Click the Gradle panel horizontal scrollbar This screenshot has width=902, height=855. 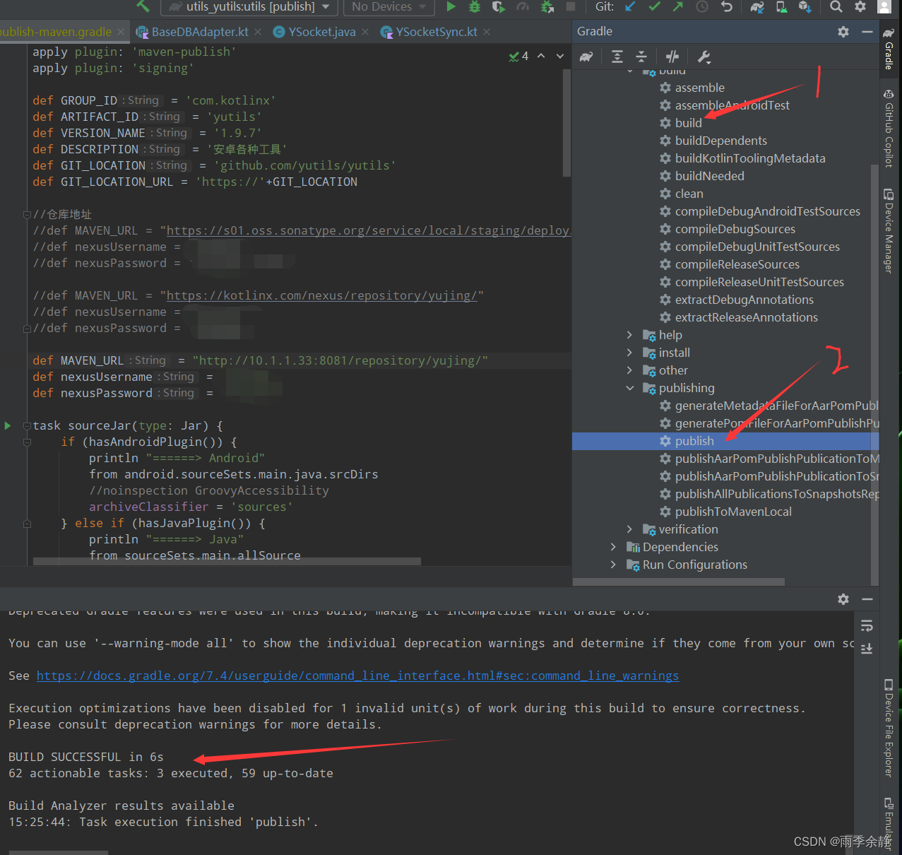679,582
